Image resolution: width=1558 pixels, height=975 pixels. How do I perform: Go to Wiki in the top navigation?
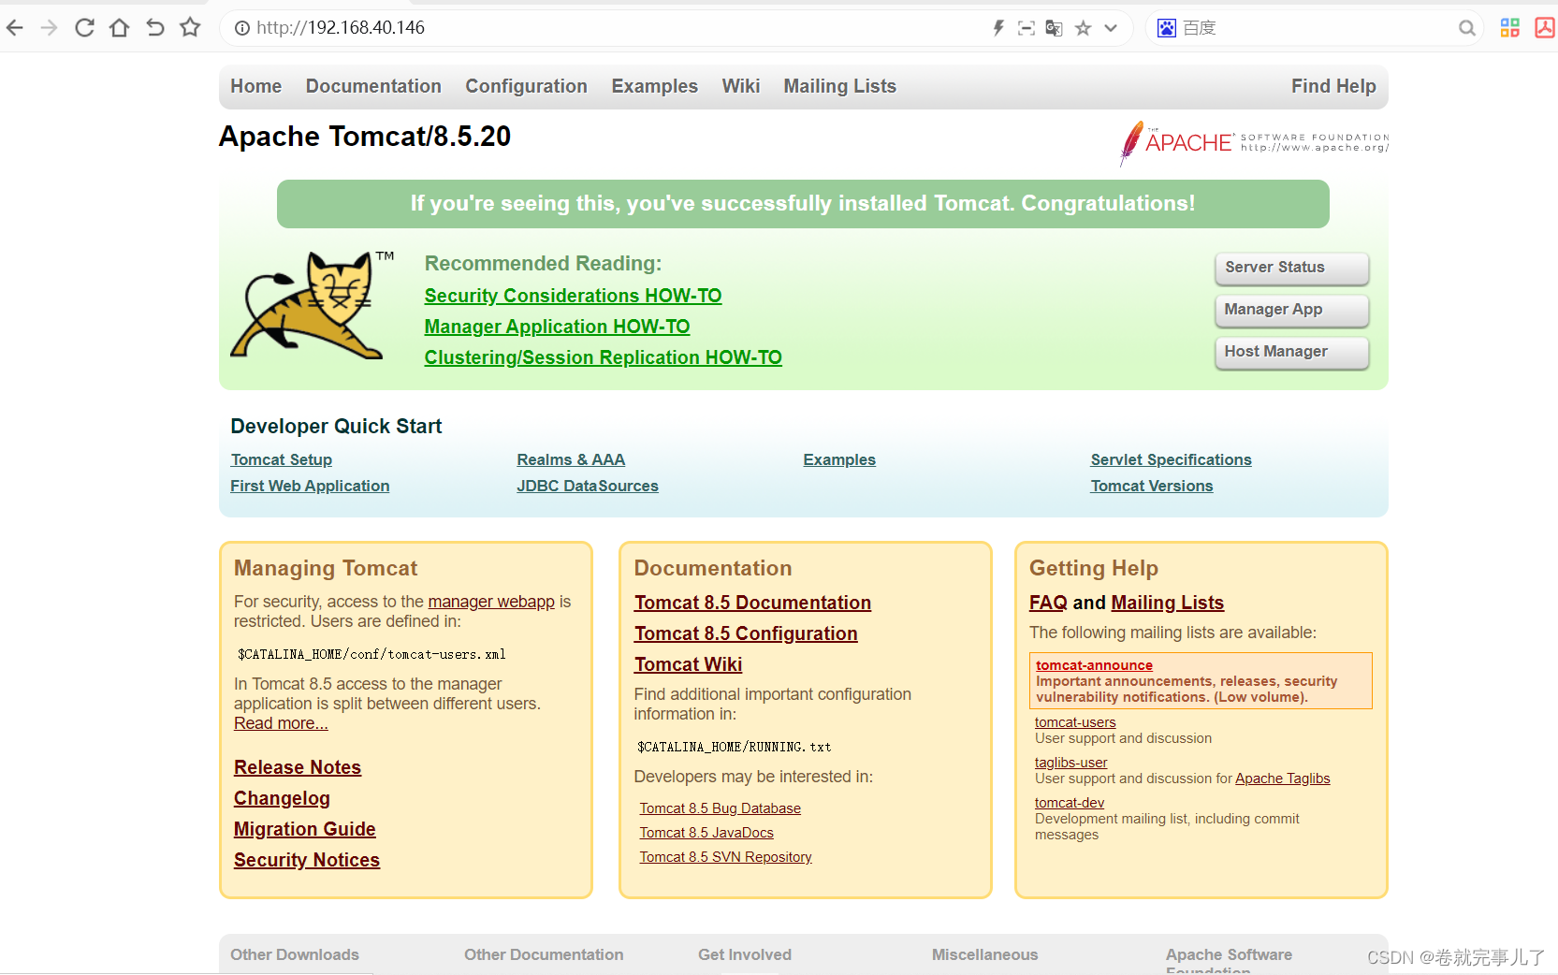[741, 86]
